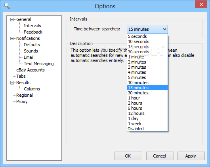The image size is (210, 167).
Task: Click the Apply button
Action: (191, 156)
